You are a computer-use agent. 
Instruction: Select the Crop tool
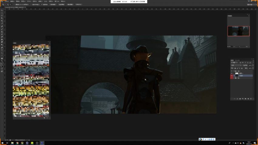point(2,21)
